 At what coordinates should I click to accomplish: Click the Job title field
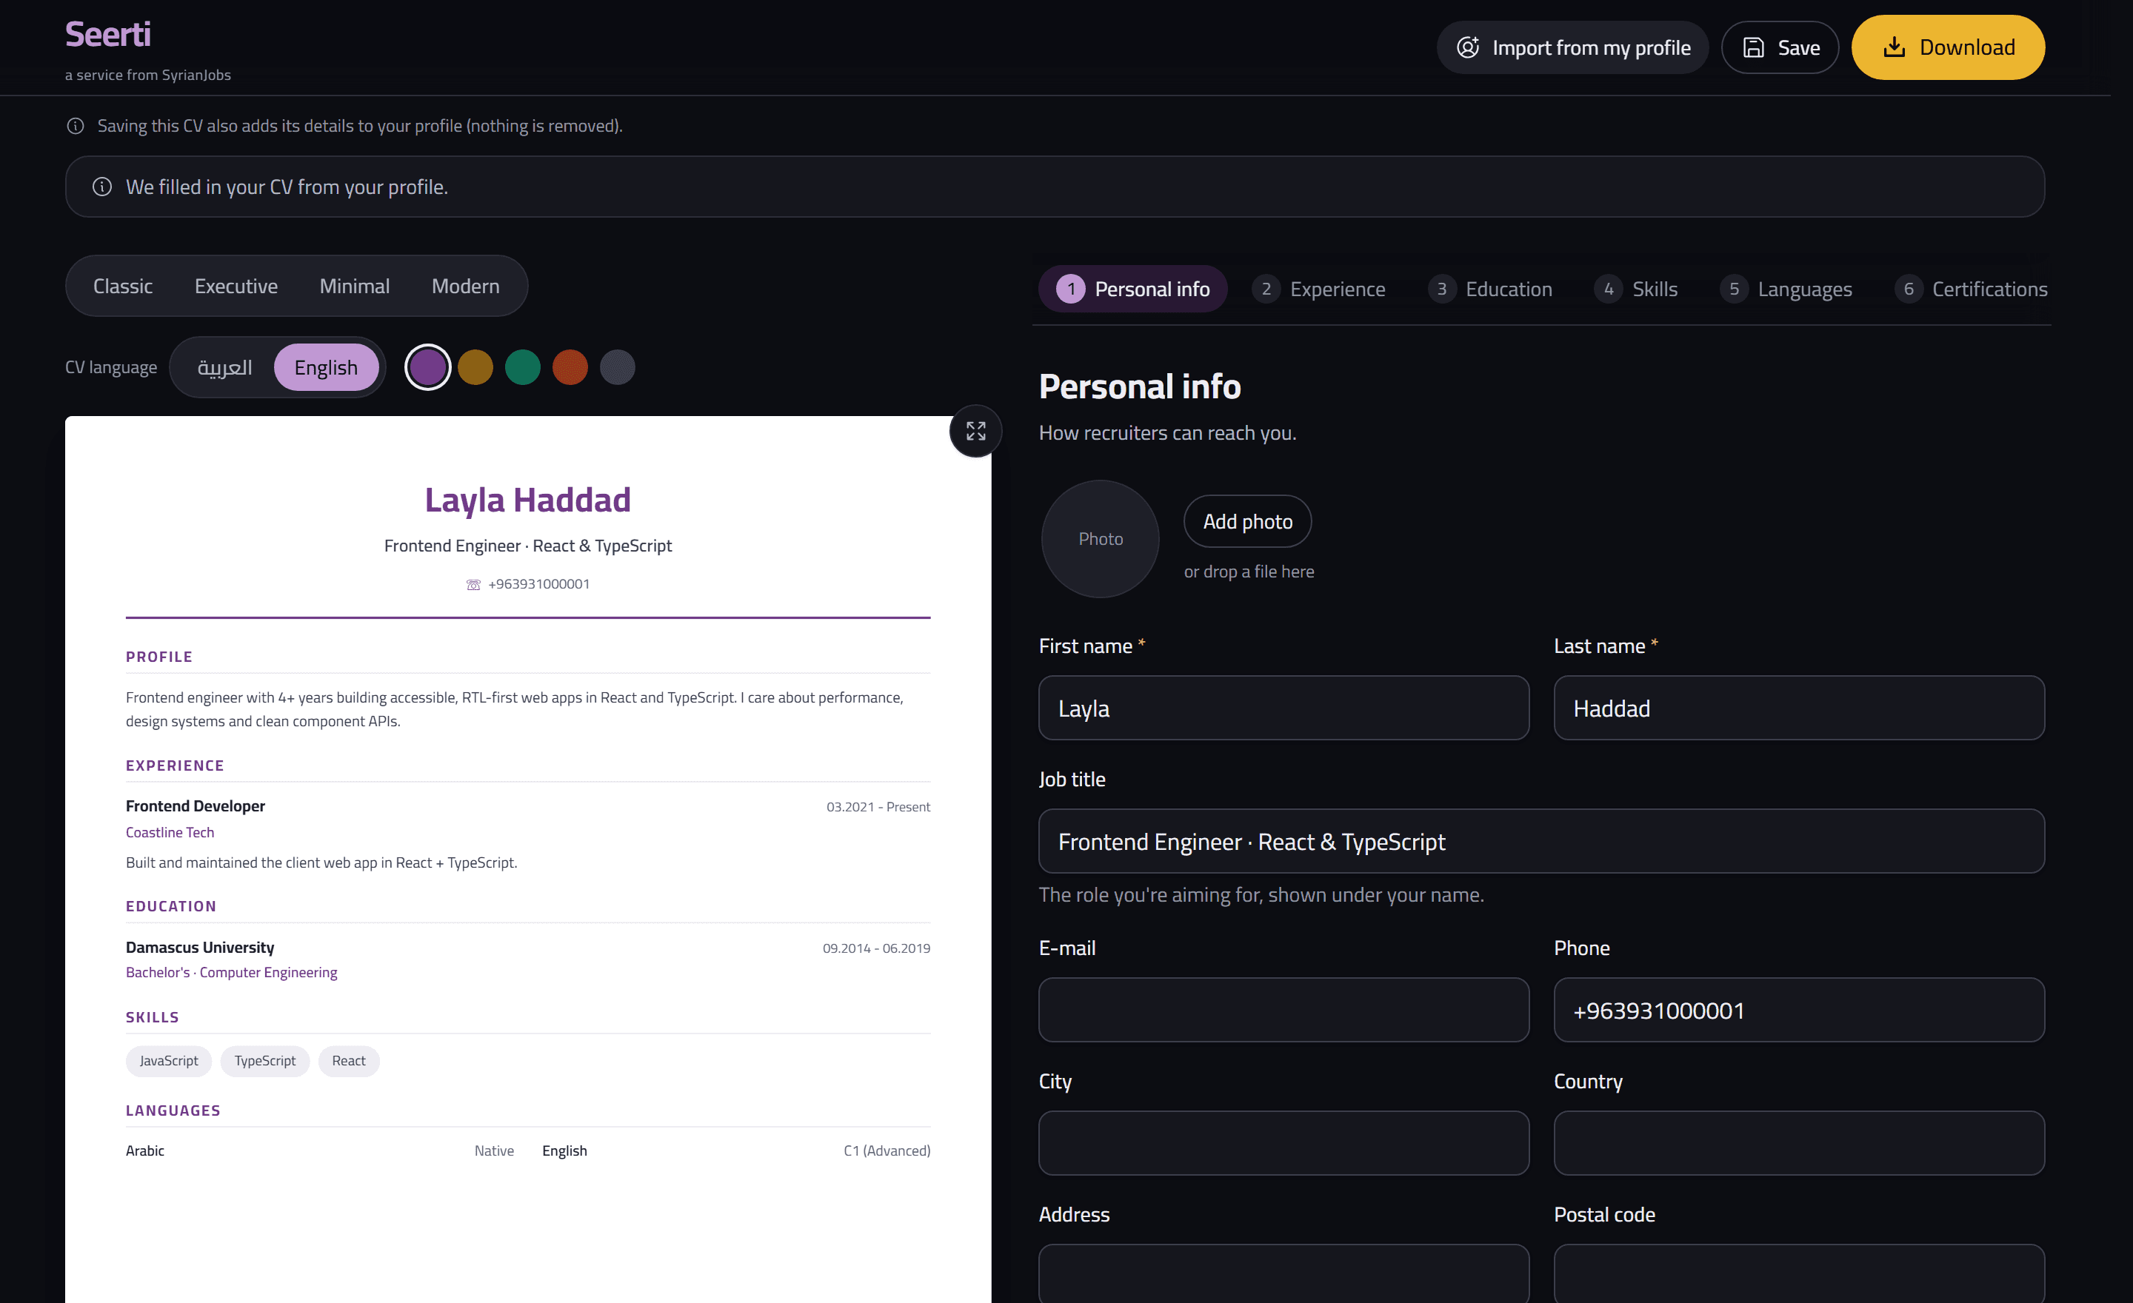coord(1542,842)
